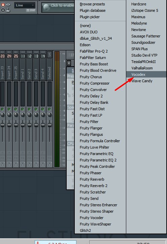Choose (none) in the plugin list
The image size is (167, 244).
(x=100, y=26)
